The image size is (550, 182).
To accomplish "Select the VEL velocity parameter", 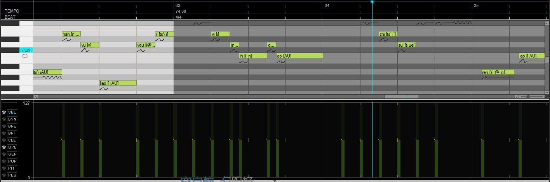I will tap(12, 112).
